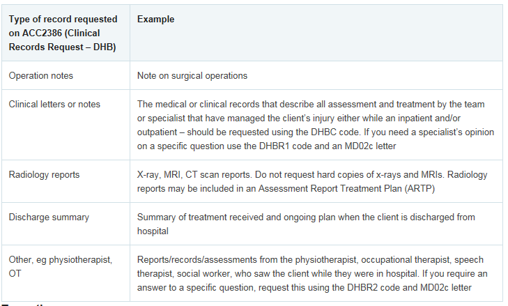Click the word 'hospital' in discharge summary example
This screenshot has height=306, width=508.
[x=153, y=231]
